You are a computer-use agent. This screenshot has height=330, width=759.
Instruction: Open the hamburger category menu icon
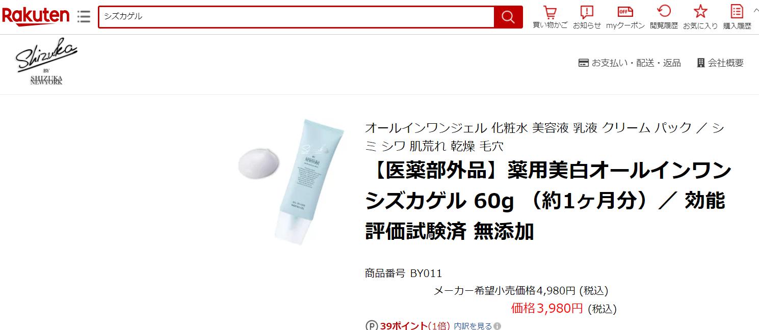(84, 17)
